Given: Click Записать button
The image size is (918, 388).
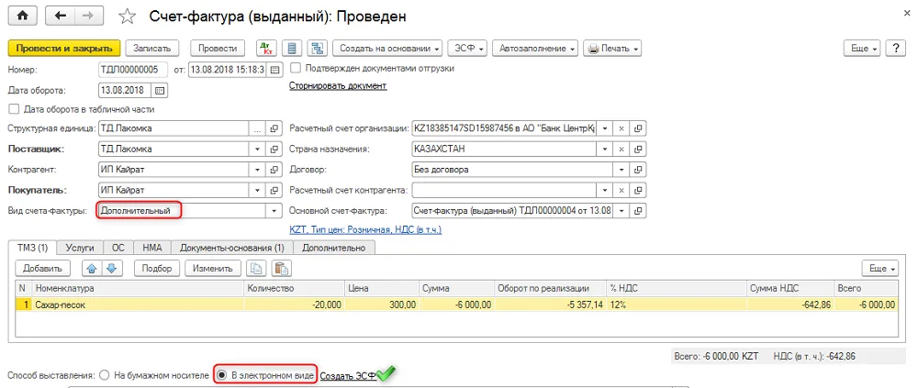Looking at the screenshot, I should (x=152, y=49).
